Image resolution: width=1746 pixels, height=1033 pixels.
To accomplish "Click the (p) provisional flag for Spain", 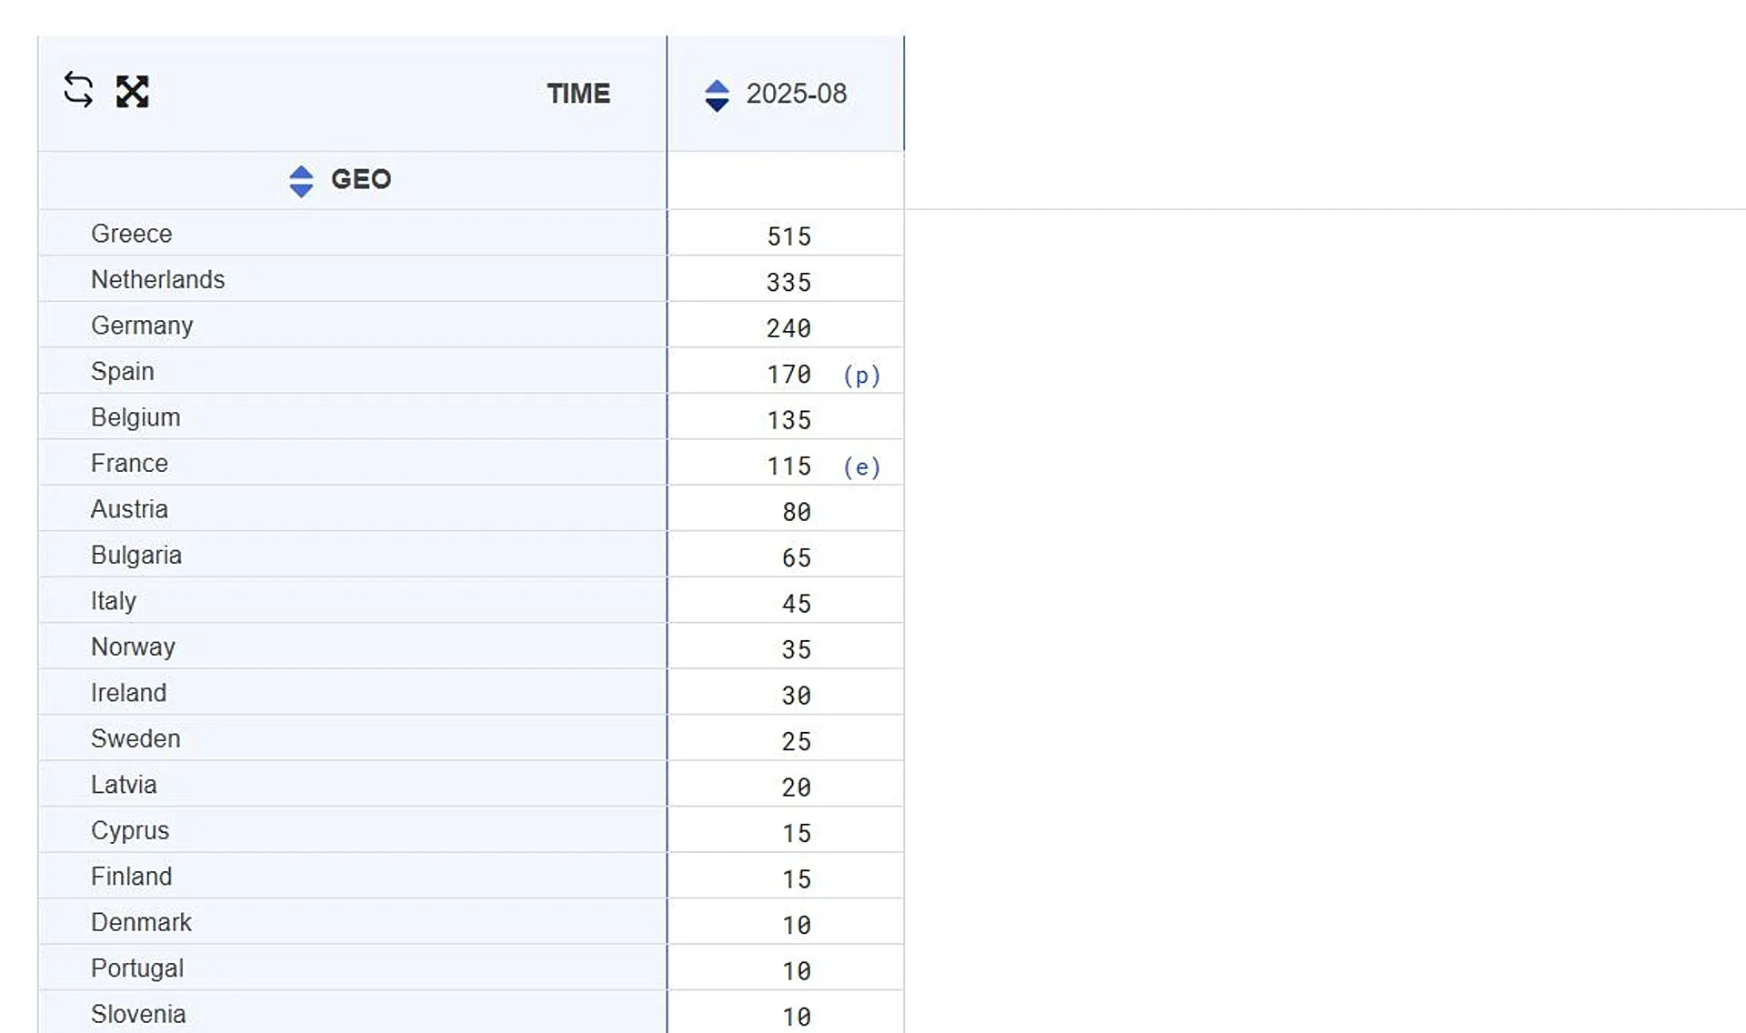I will pos(861,375).
